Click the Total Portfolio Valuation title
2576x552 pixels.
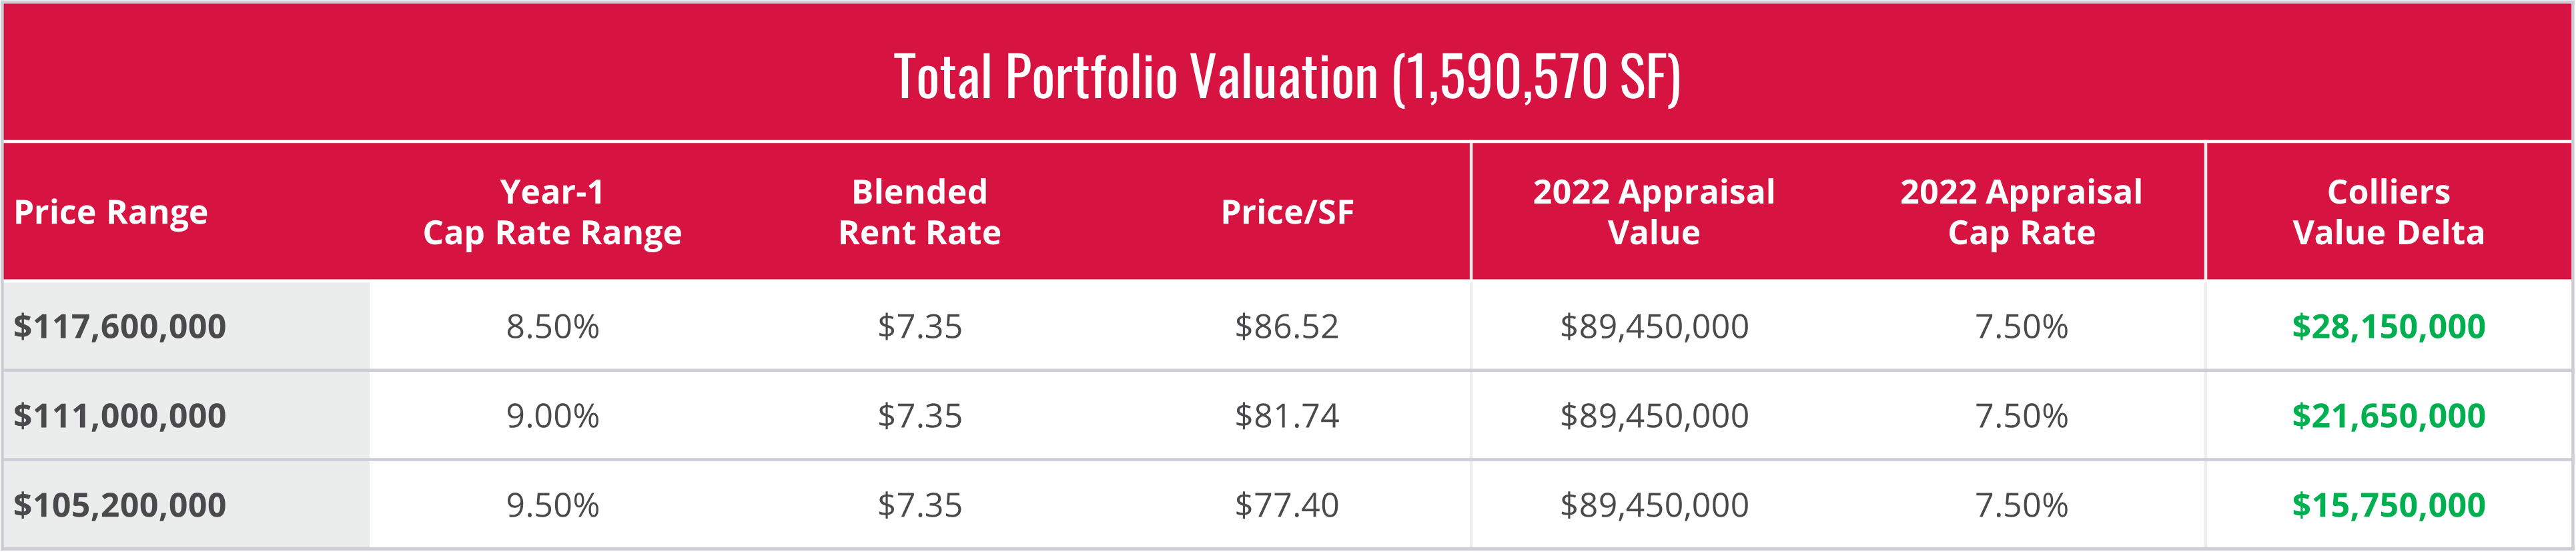tap(1286, 77)
